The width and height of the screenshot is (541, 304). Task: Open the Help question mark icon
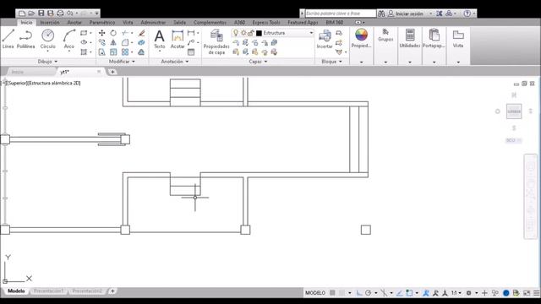point(467,14)
